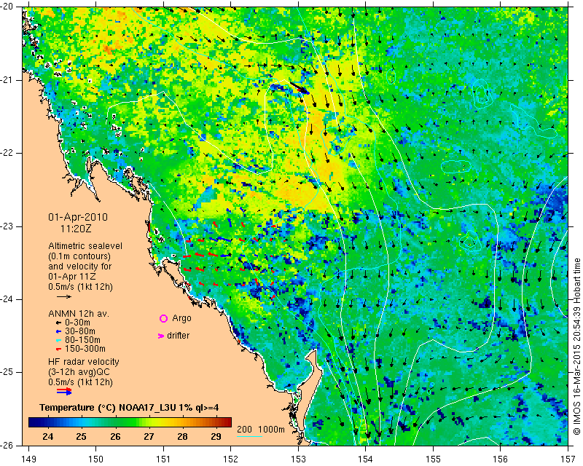Click the "80-150m" depth label
Screen dimensions: 583x466
[x=82, y=340]
